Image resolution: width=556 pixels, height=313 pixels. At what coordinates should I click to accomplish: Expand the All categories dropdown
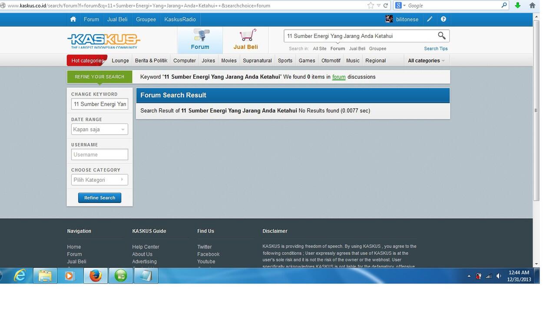click(426, 60)
